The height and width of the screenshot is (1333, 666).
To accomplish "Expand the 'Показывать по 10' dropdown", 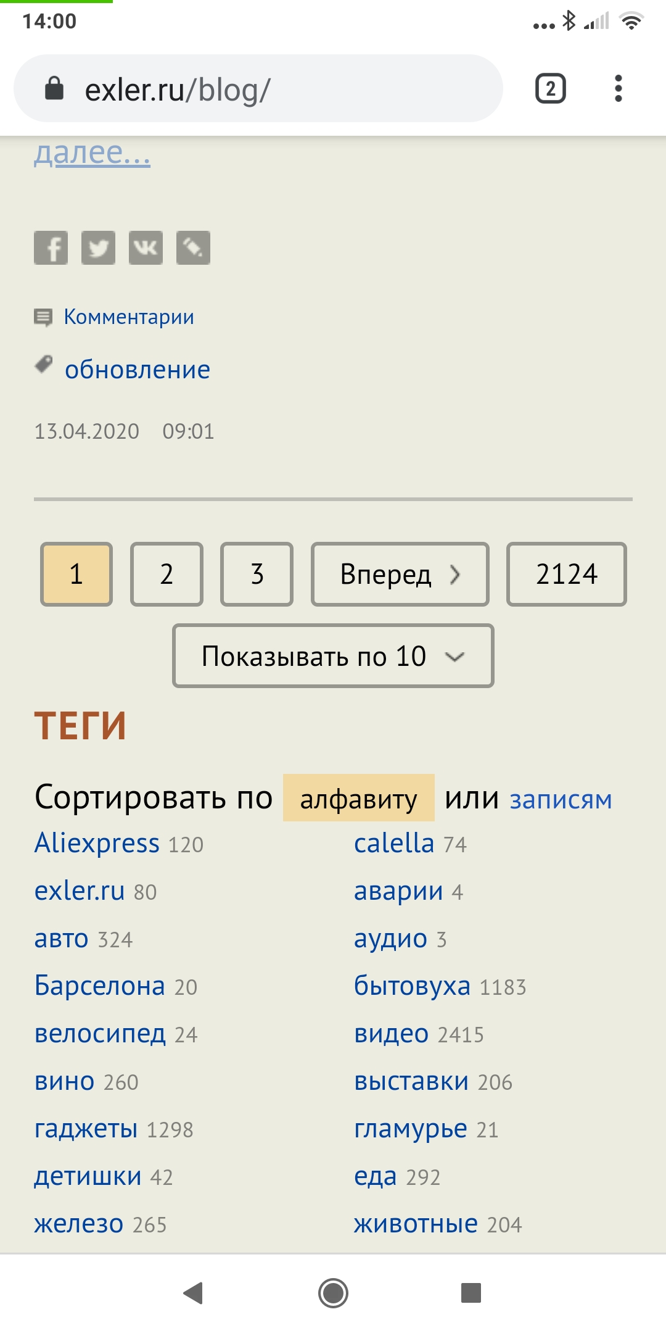I will pos(333,656).
